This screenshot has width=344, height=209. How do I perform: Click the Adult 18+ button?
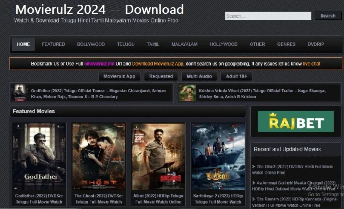coord(236,76)
